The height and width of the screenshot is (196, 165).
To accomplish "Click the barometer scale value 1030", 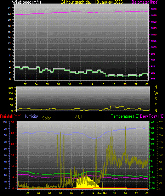I will pos(154,9).
